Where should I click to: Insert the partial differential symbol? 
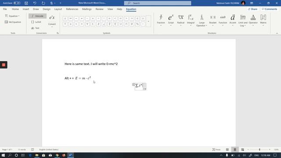point(98,24)
